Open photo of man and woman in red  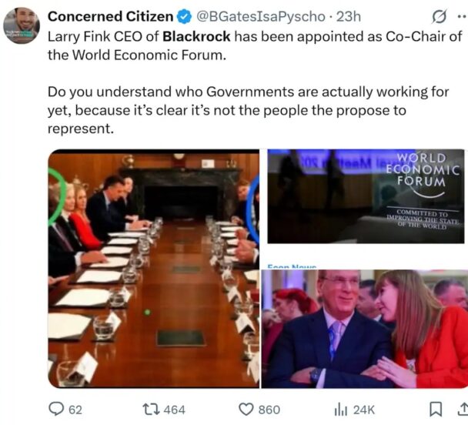[x=365, y=329]
